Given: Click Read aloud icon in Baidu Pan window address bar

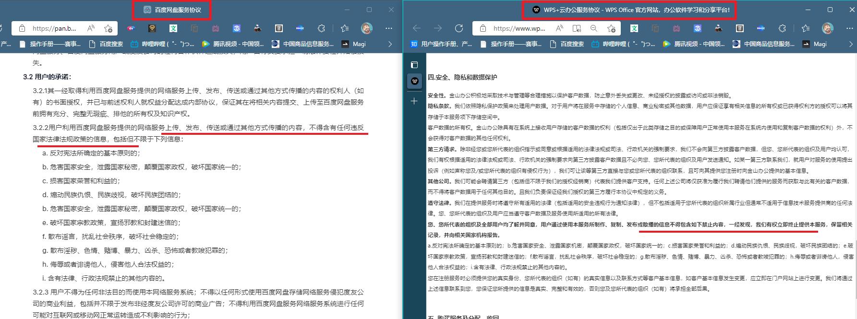Looking at the screenshot, I should pyautogui.click(x=91, y=28).
